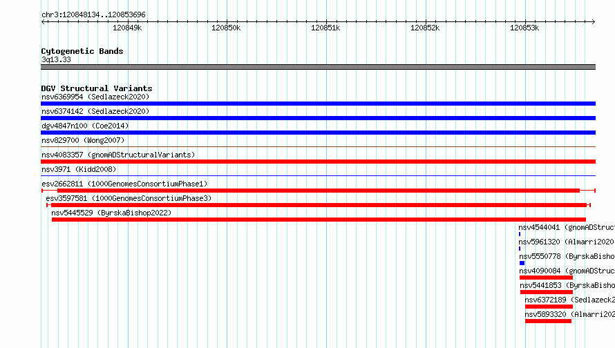Click the 120852k ruler label

(x=425, y=28)
